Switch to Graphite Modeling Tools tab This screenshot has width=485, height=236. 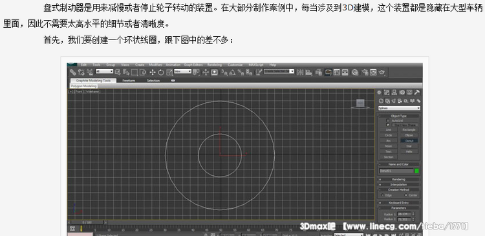coord(93,80)
